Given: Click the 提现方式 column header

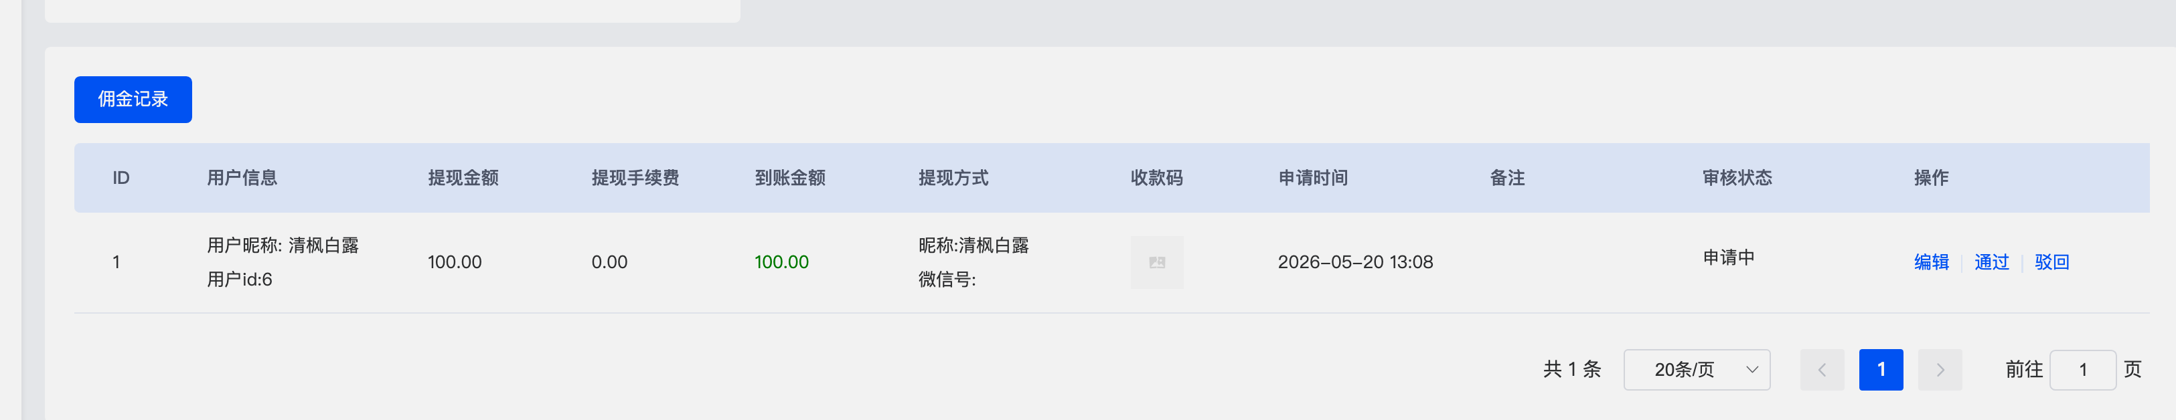Looking at the screenshot, I should (953, 178).
